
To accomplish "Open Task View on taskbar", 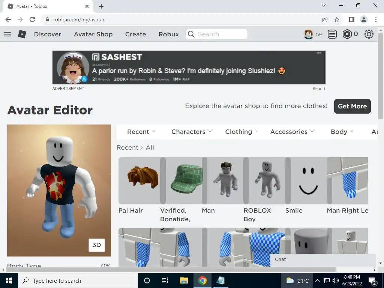I will 165,280.
